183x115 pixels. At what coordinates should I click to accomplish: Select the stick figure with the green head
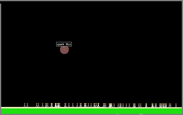tap(153, 105)
